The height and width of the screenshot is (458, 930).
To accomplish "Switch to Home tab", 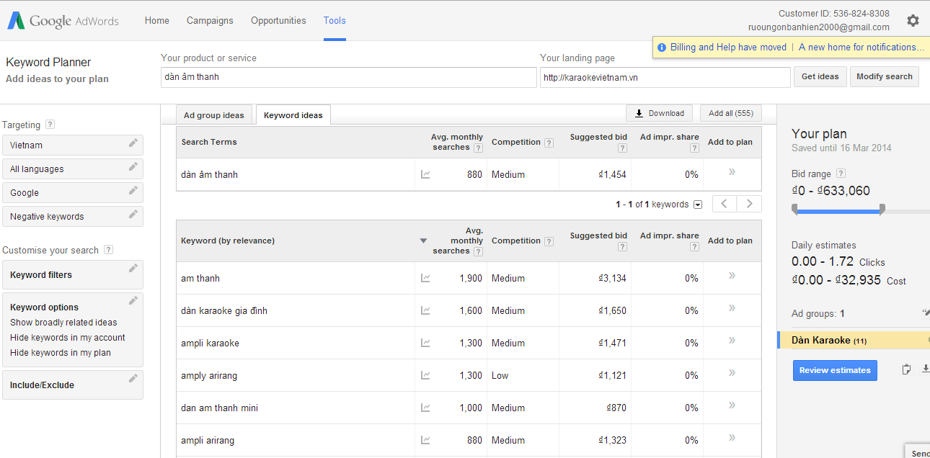I will pyautogui.click(x=157, y=21).
